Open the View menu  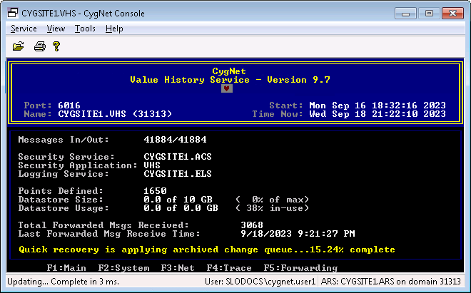pyautogui.click(x=56, y=29)
